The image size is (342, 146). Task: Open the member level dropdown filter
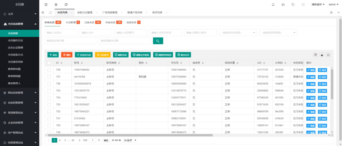click(x=238, y=33)
